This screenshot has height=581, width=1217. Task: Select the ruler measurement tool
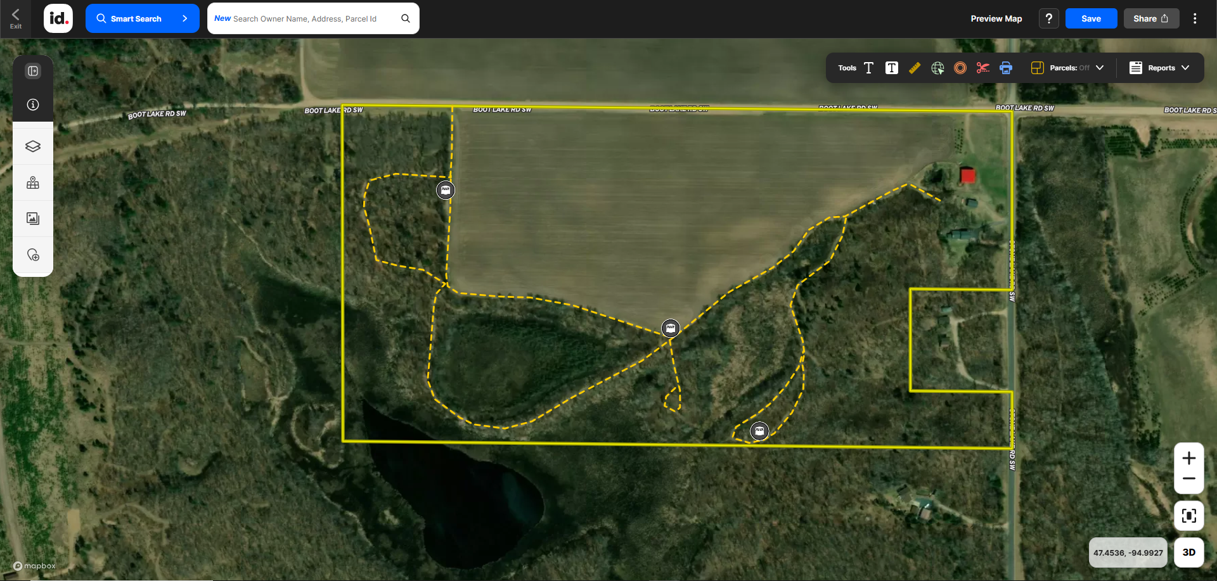[x=915, y=68]
